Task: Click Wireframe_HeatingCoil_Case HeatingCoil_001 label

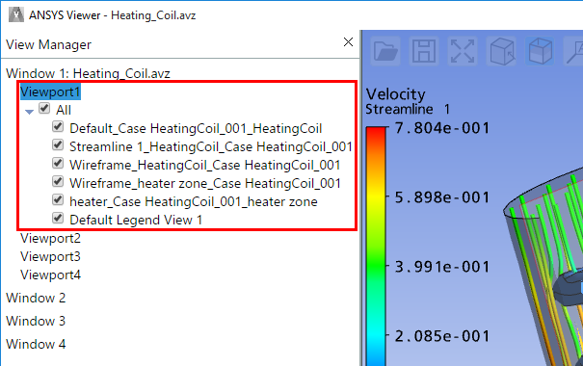Action: tap(205, 165)
